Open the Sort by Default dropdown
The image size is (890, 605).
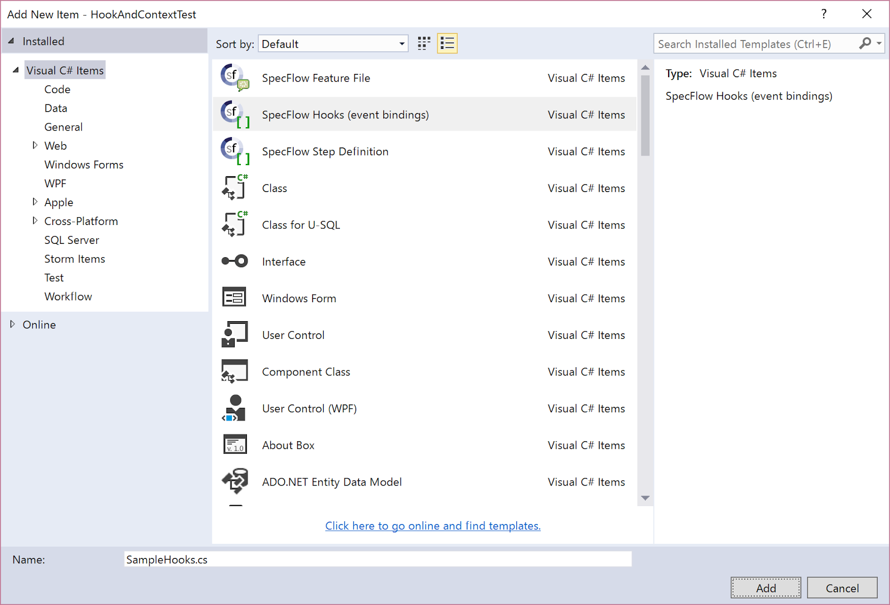333,44
